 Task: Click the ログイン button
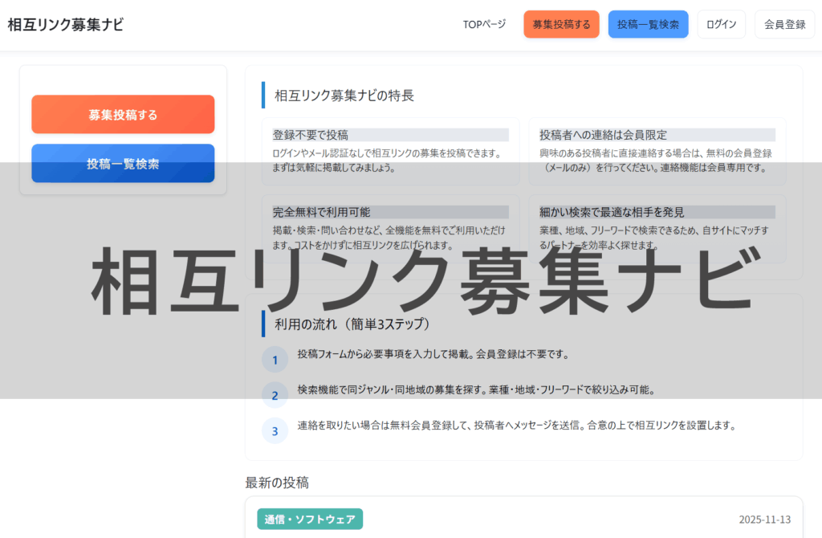pyautogui.click(x=721, y=24)
